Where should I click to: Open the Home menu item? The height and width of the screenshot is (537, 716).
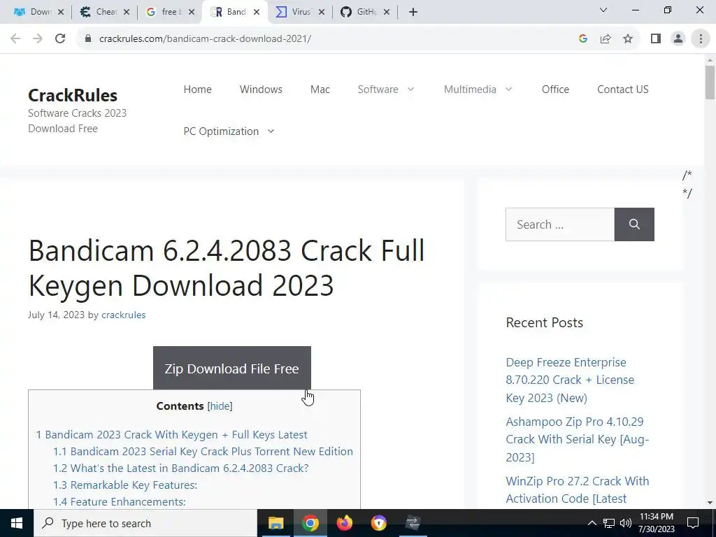[197, 89]
